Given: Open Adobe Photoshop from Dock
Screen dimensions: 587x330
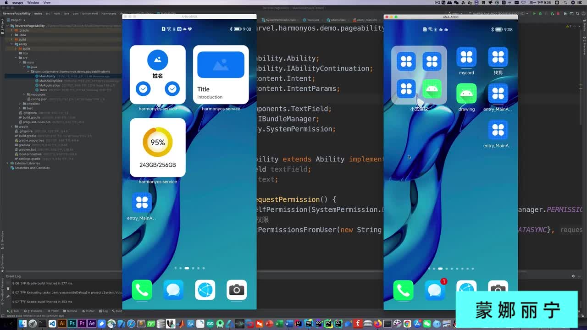Looking at the screenshot, I should [72, 324].
